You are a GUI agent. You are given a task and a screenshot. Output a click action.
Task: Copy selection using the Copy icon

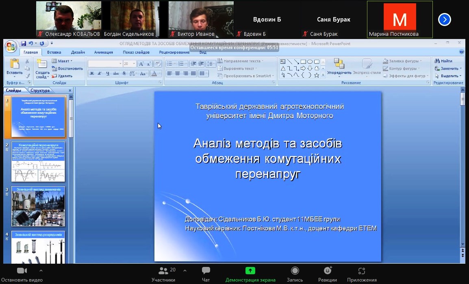tap(27, 68)
